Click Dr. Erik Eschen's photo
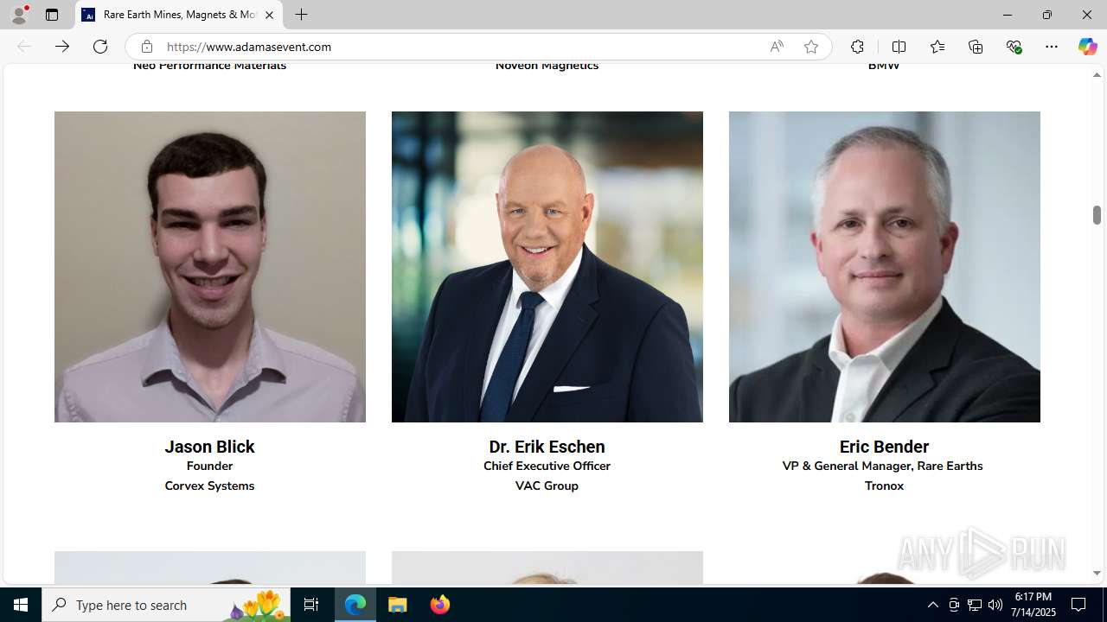Viewport: 1107px width, 622px height. coord(547,267)
